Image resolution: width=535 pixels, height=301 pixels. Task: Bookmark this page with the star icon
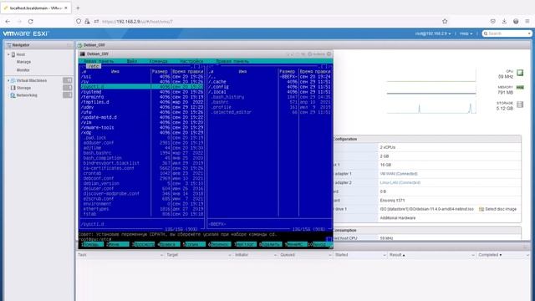[x=445, y=21]
